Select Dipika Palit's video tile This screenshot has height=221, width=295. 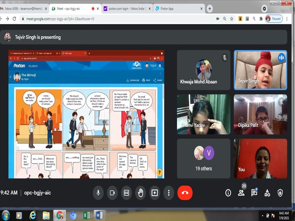point(260,114)
